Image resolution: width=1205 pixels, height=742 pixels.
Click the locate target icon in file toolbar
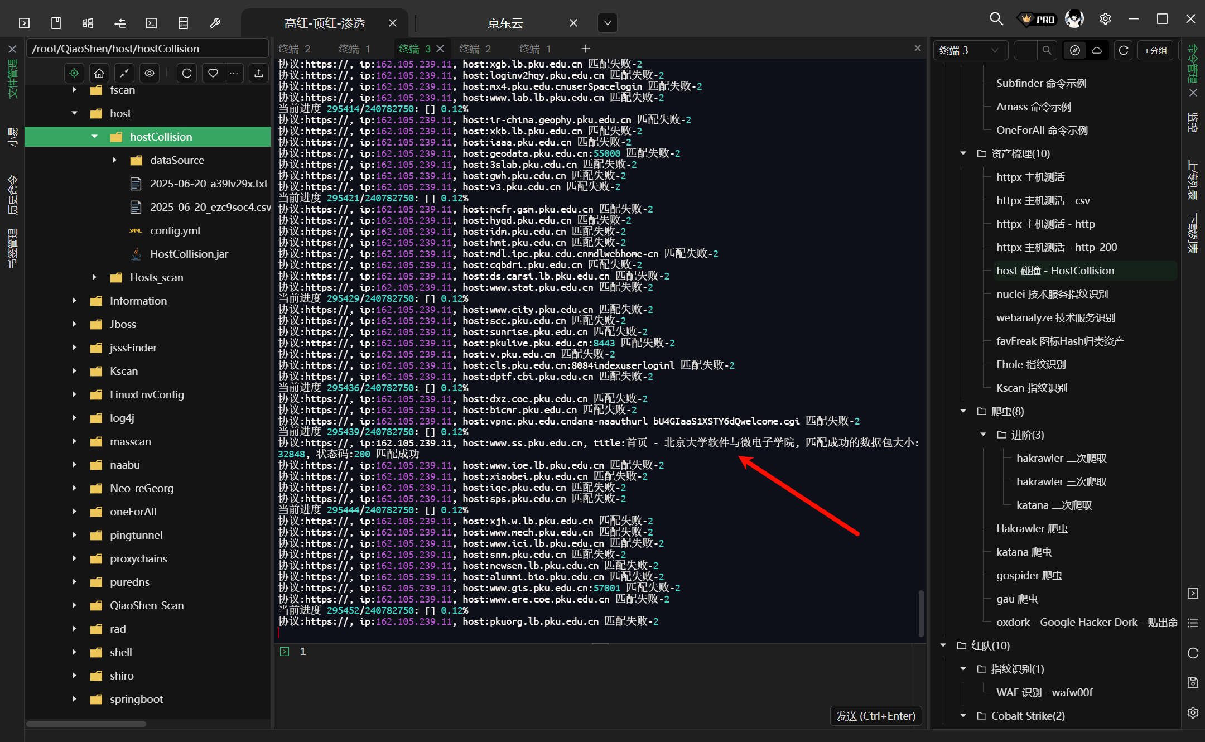coord(74,73)
